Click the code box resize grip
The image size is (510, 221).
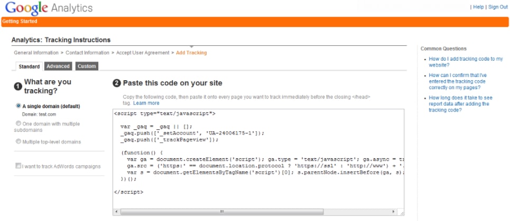(x=402, y=213)
